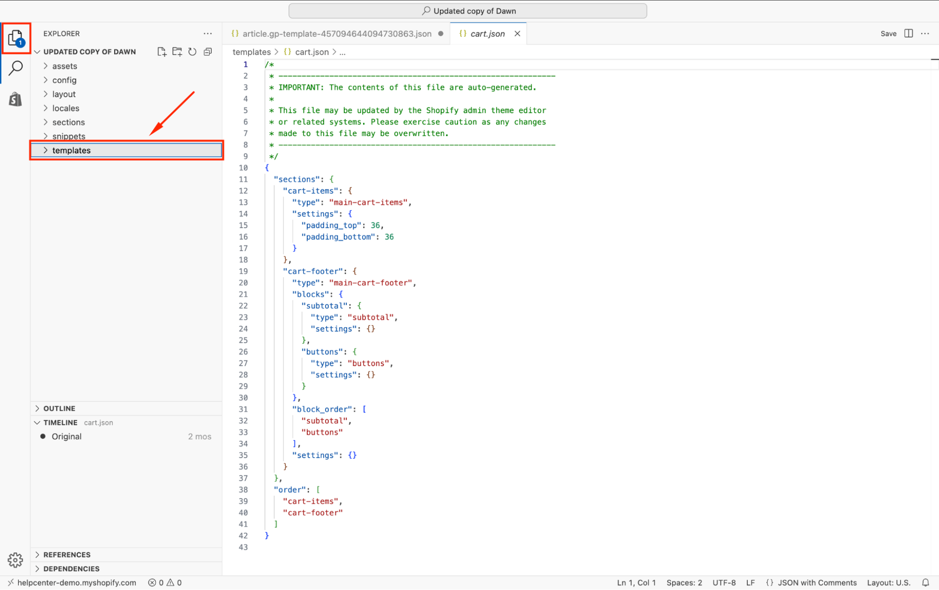The height and width of the screenshot is (590, 939).
Task: Click the New Folder icon in Explorer
Action: point(177,52)
